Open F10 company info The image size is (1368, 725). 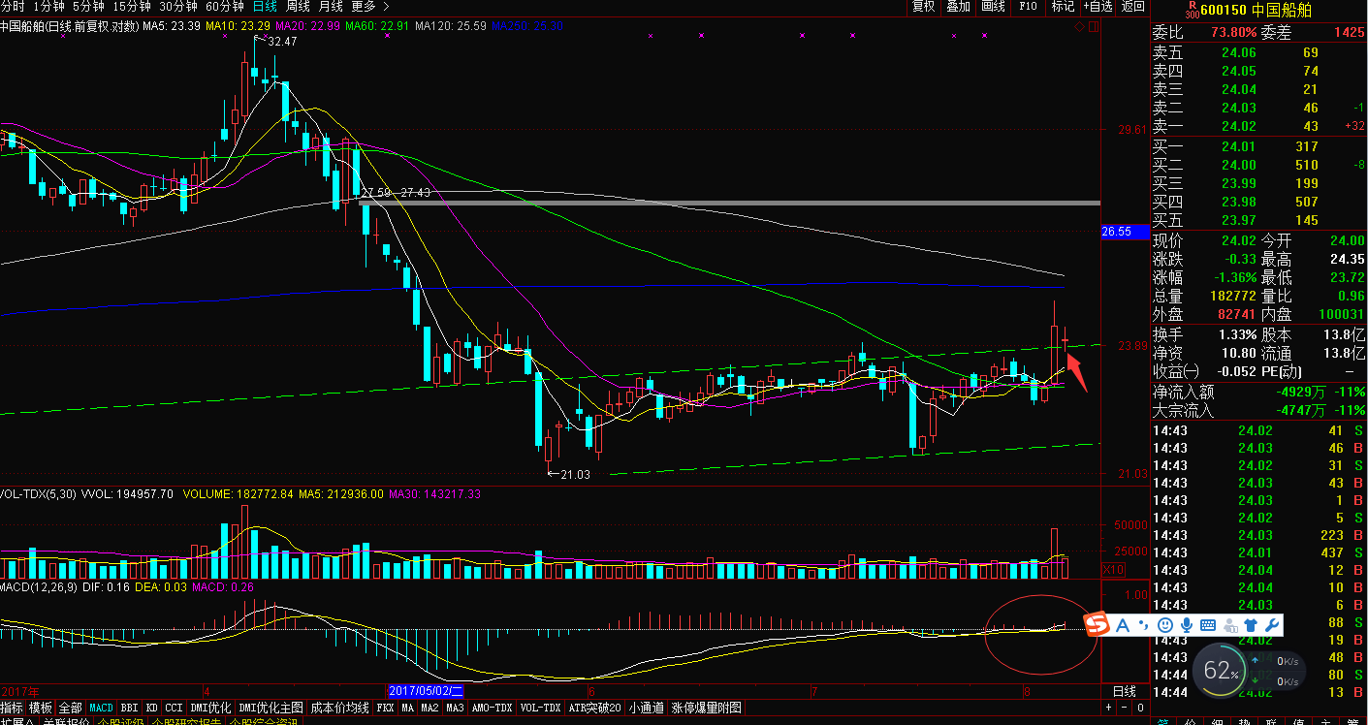pos(1028,7)
